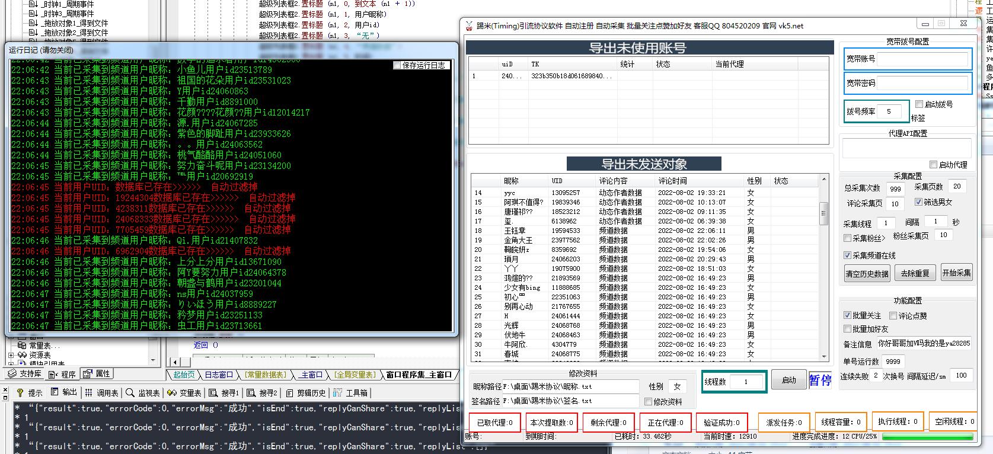Click the 清空历史数据 button

tap(867, 273)
